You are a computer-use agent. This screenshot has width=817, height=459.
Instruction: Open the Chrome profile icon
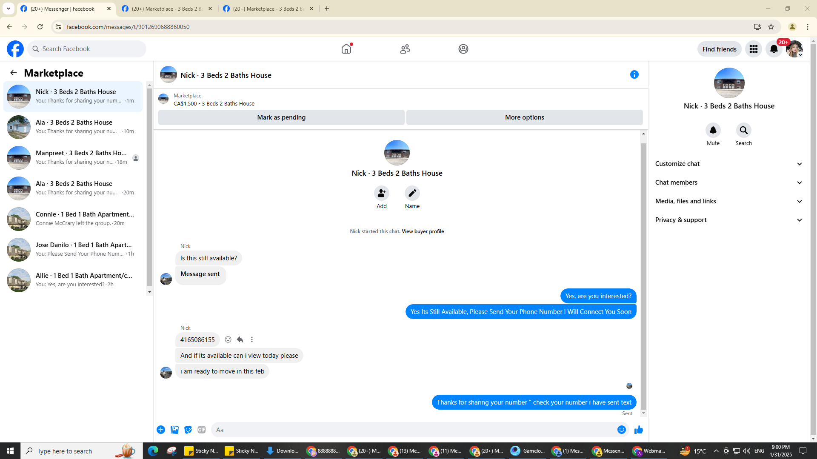tap(792, 27)
